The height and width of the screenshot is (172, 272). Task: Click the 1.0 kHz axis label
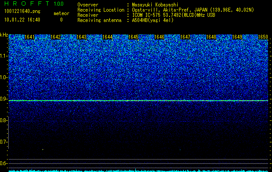(x=3, y=77)
